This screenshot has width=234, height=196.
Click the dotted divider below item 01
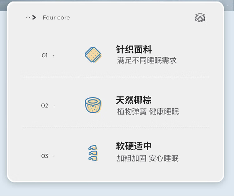point(116,77)
